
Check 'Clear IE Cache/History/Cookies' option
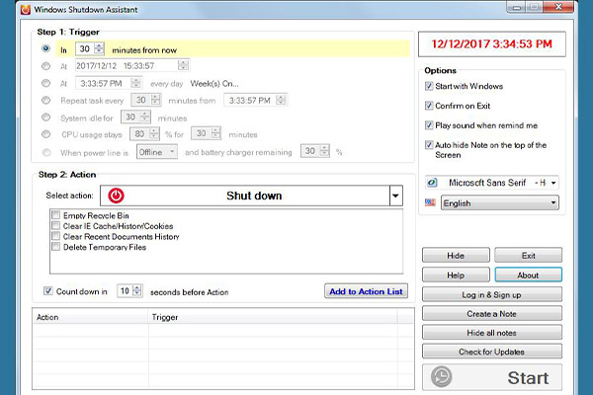(x=56, y=226)
